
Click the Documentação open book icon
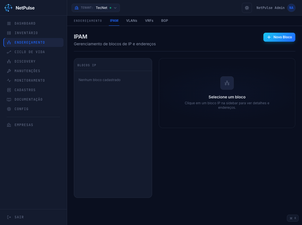(9, 100)
